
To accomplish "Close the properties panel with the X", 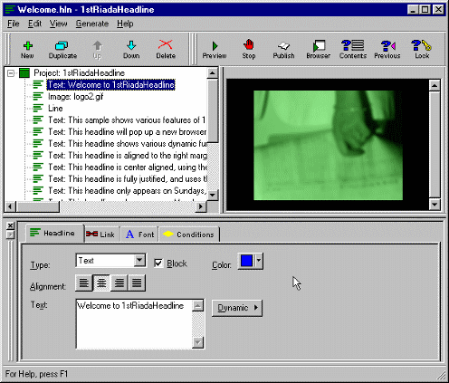I will 10,225.
